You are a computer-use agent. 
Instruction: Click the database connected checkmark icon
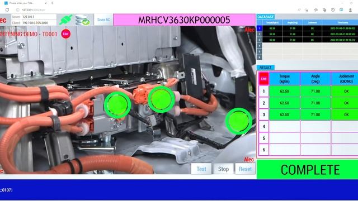click(83, 20)
